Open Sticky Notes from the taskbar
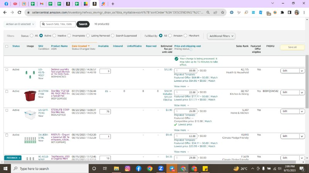The image size is (309, 173). click(205, 168)
